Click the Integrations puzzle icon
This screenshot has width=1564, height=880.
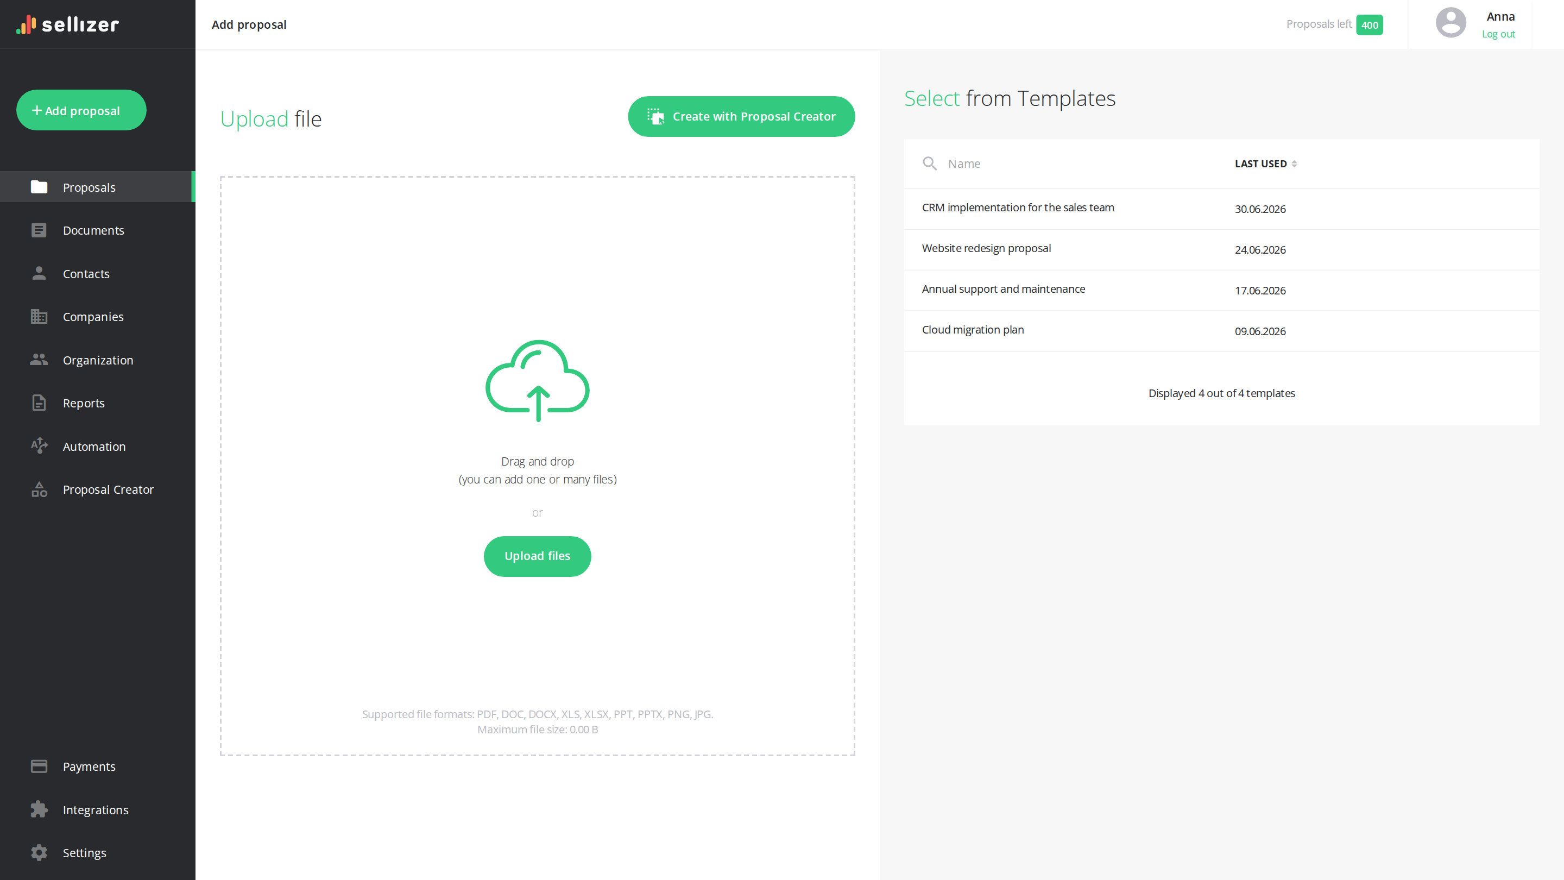[x=39, y=809]
